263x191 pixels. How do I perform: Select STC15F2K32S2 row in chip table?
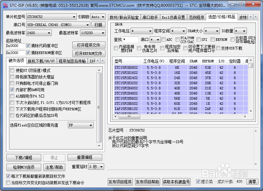[x=181, y=83]
